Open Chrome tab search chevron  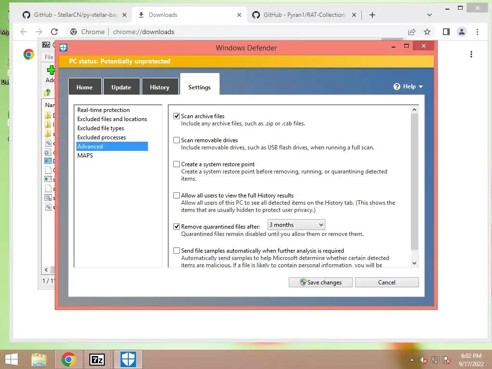click(430, 15)
